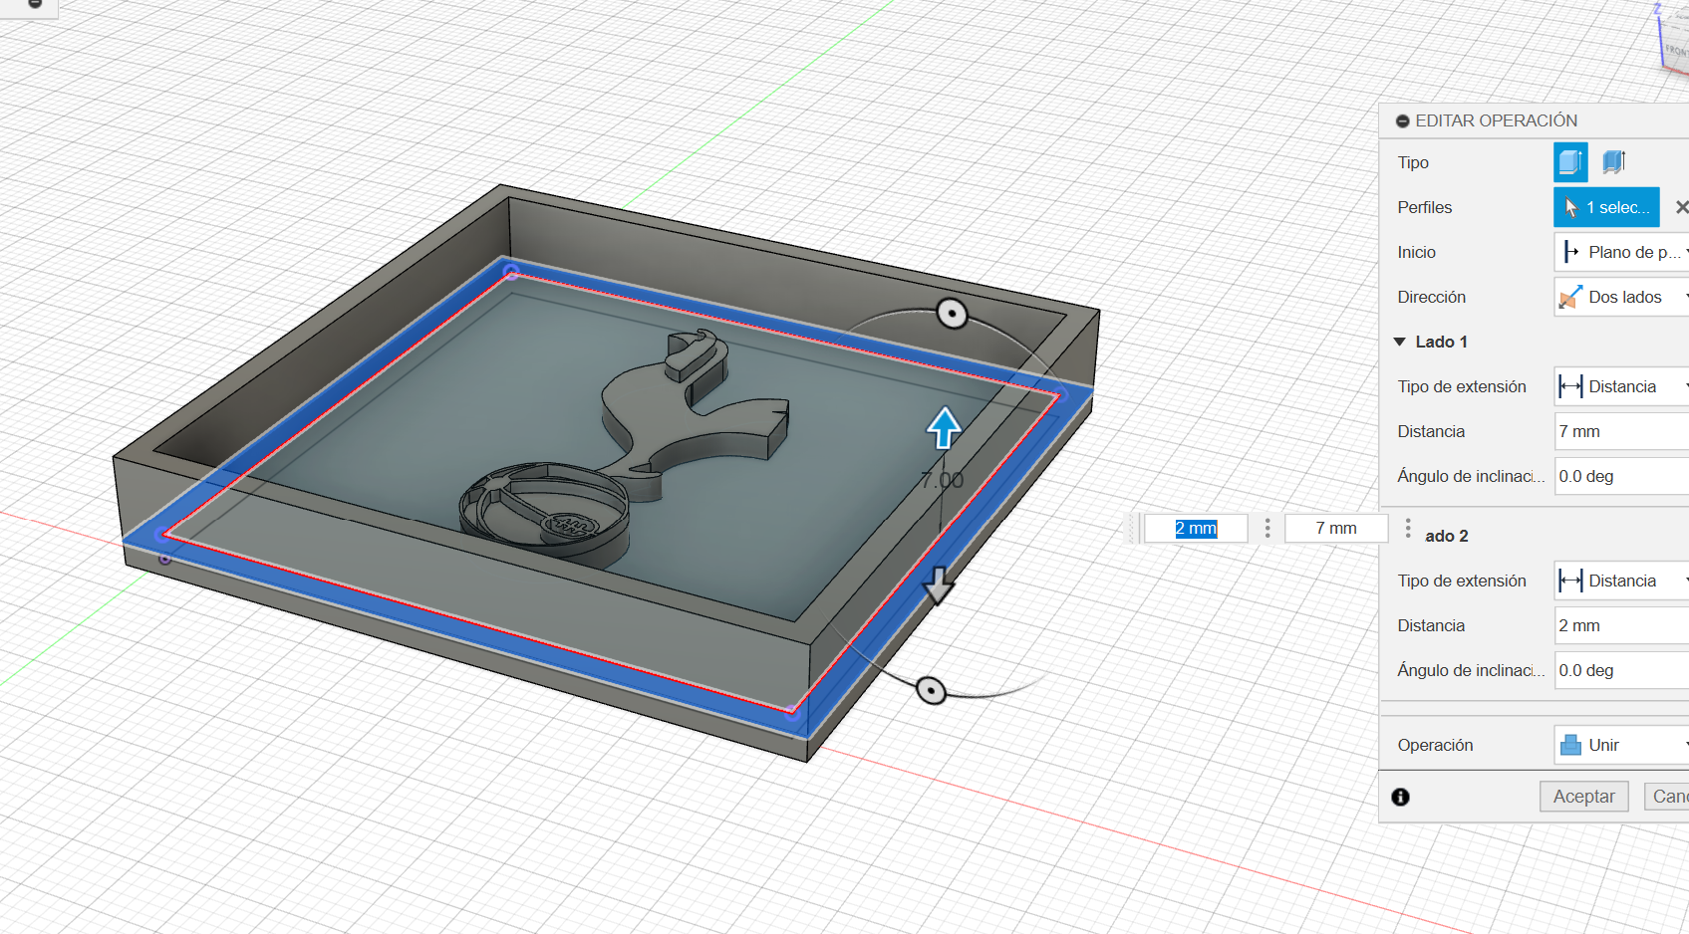Click the Lado 2 Ángulo de inclinación field
The image size is (1689, 934).
tap(1622, 670)
